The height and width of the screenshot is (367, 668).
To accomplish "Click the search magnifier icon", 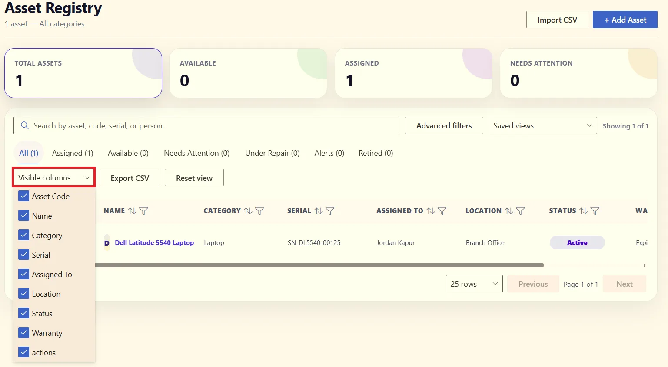I will (x=25, y=125).
